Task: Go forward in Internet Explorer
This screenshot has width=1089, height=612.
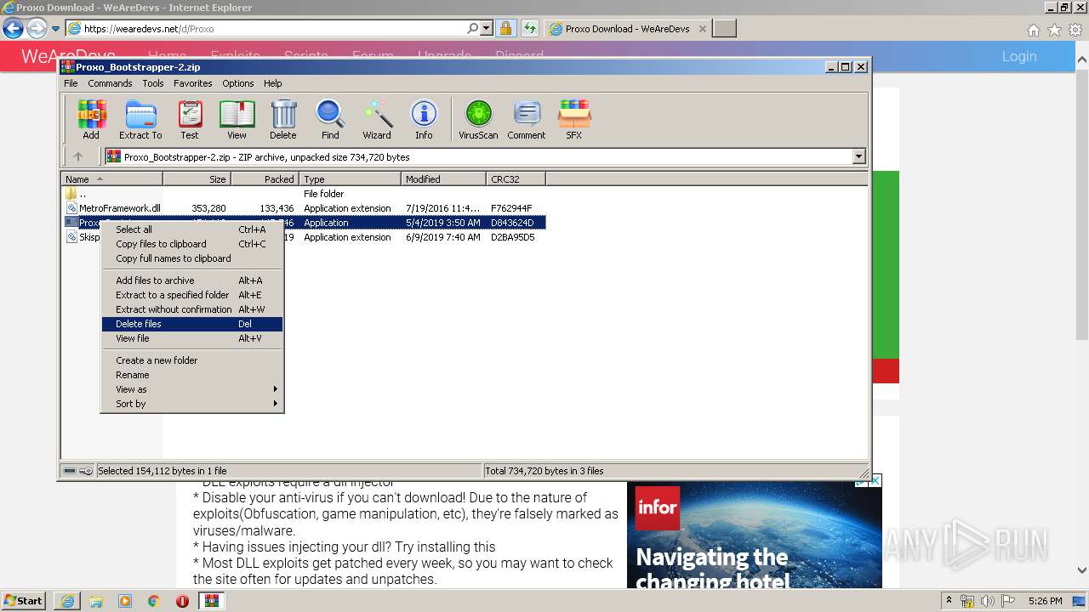Action: (x=37, y=29)
